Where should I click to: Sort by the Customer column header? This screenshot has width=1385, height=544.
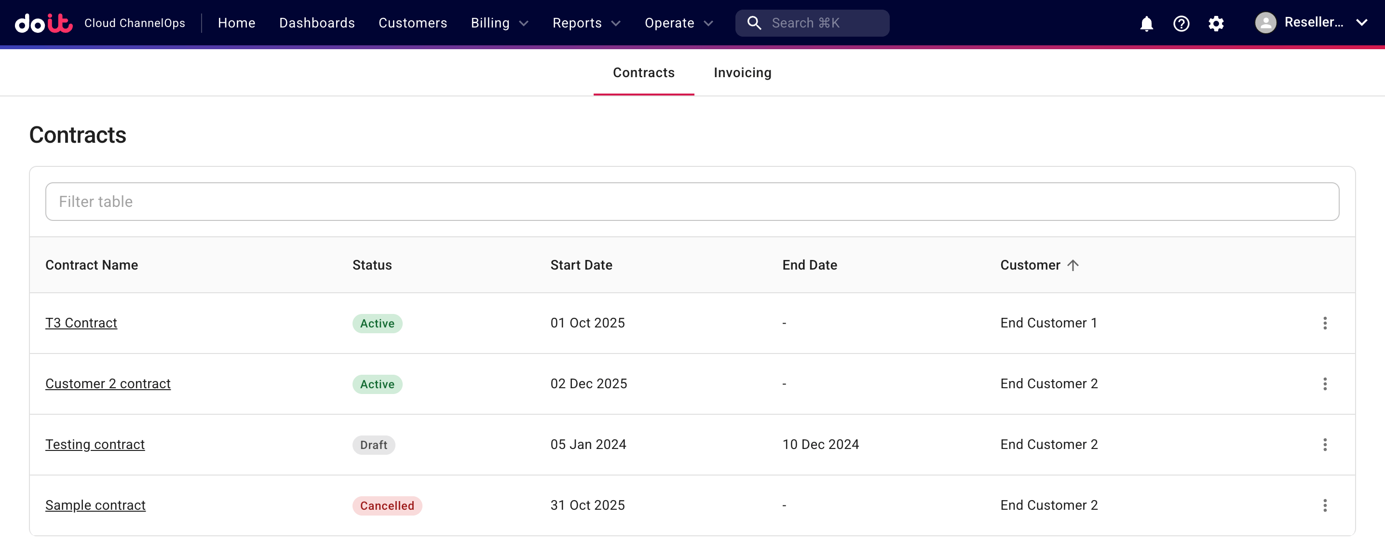click(1030, 265)
